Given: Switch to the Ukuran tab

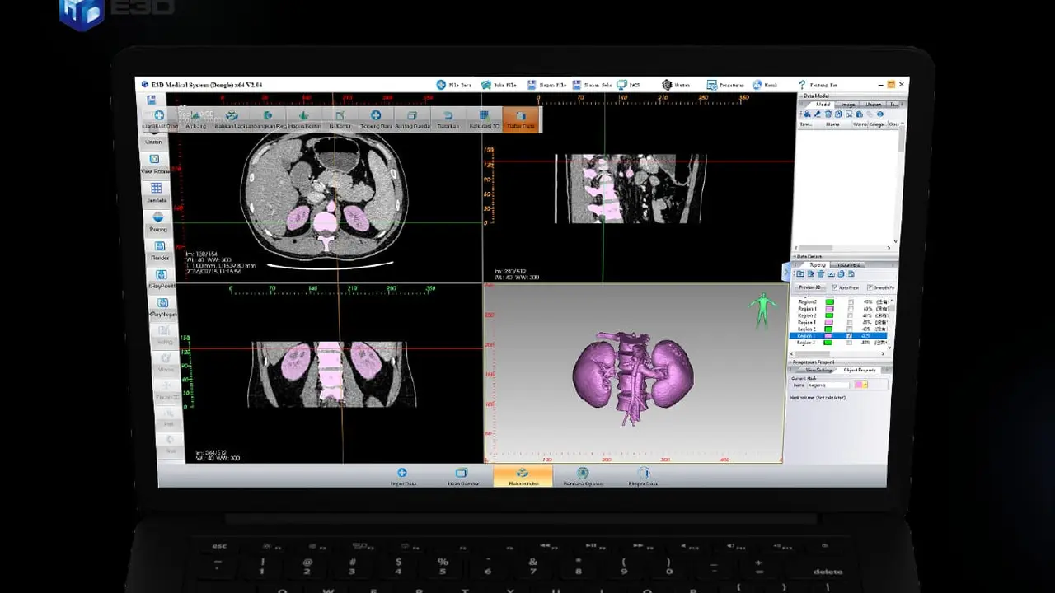Looking at the screenshot, I should coord(873,105).
